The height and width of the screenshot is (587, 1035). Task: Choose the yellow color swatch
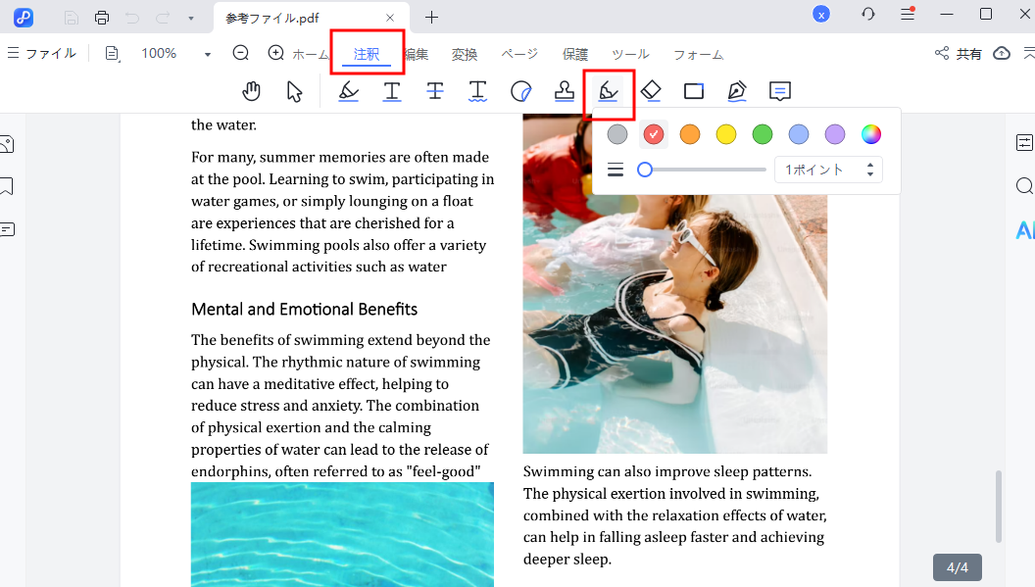tap(725, 134)
